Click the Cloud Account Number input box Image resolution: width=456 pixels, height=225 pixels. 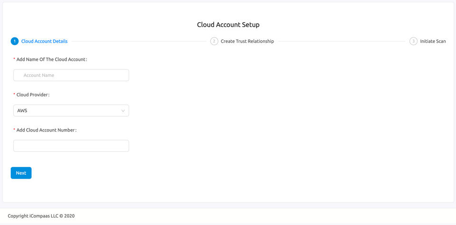71,146
